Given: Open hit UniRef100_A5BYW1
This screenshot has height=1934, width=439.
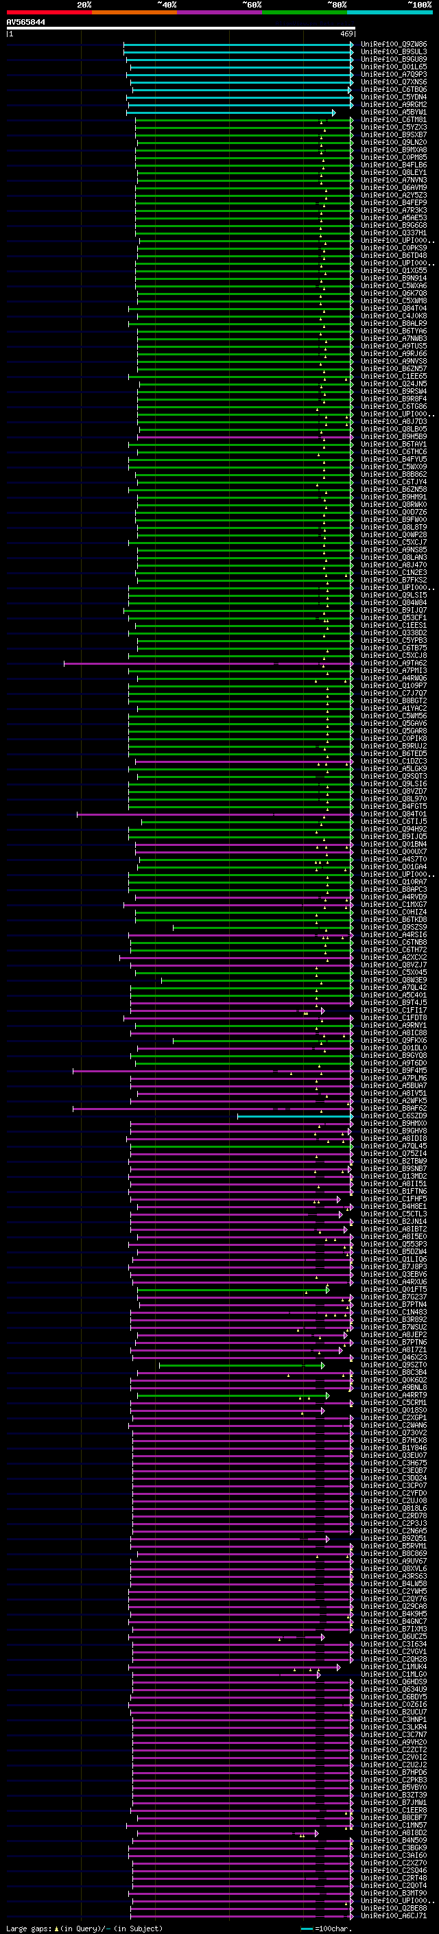Looking at the screenshot, I should (394, 113).
